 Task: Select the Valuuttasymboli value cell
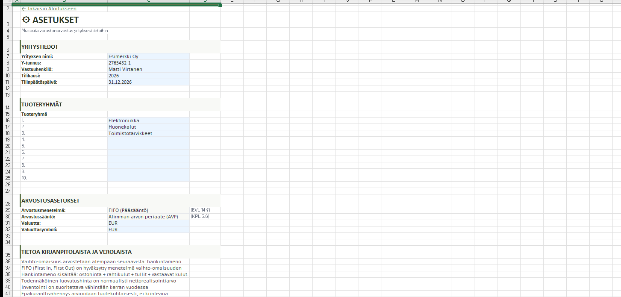(148, 229)
